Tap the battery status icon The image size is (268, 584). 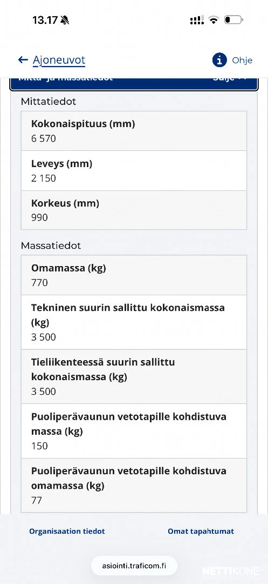[x=233, y=20]
